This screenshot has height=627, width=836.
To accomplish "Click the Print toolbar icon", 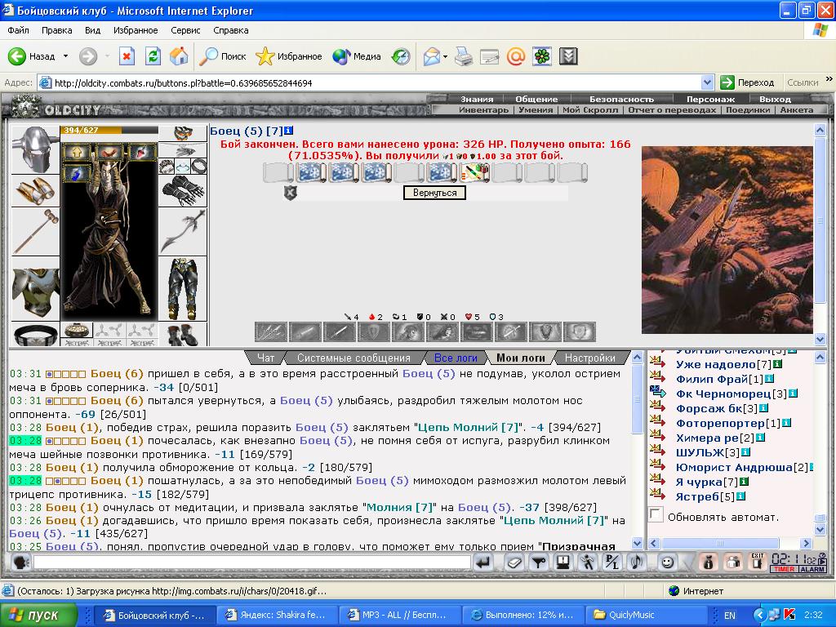I will click(464, 56).
